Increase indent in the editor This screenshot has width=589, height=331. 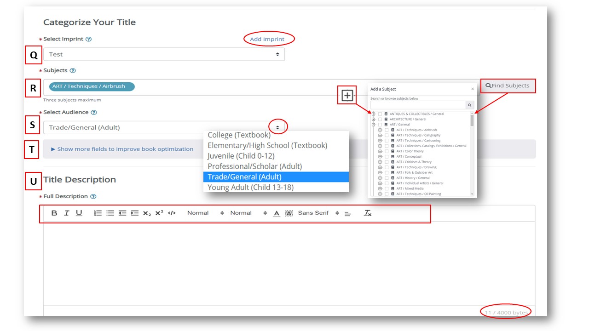click(x=134, y=213)
